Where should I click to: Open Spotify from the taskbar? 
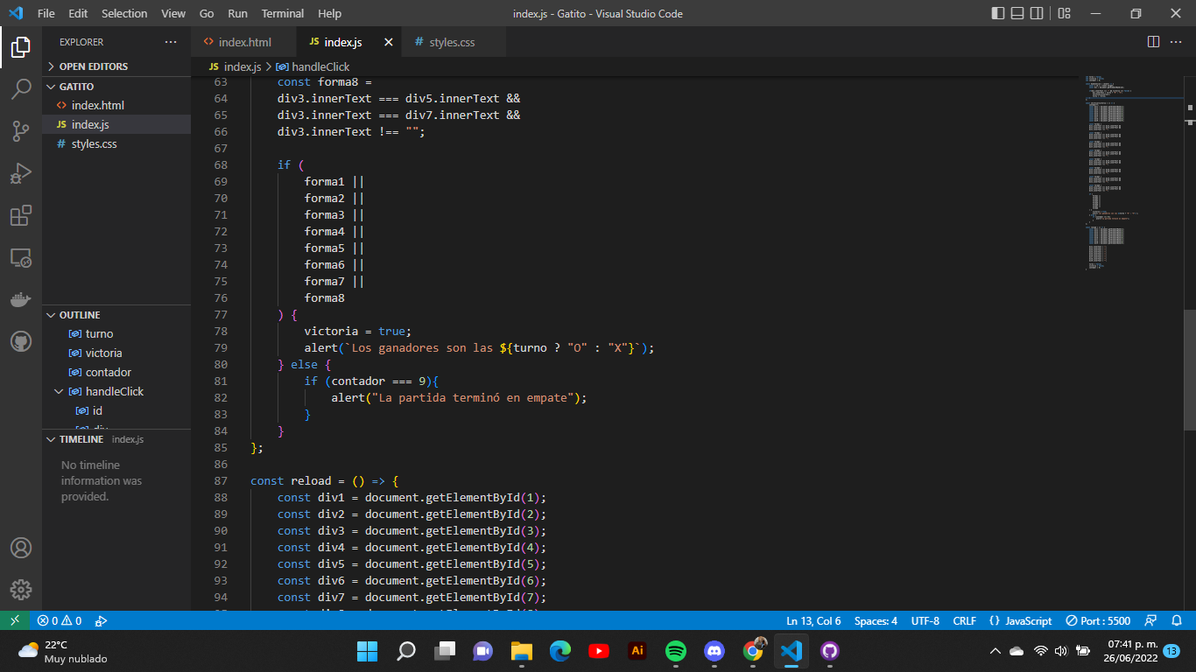676,651
